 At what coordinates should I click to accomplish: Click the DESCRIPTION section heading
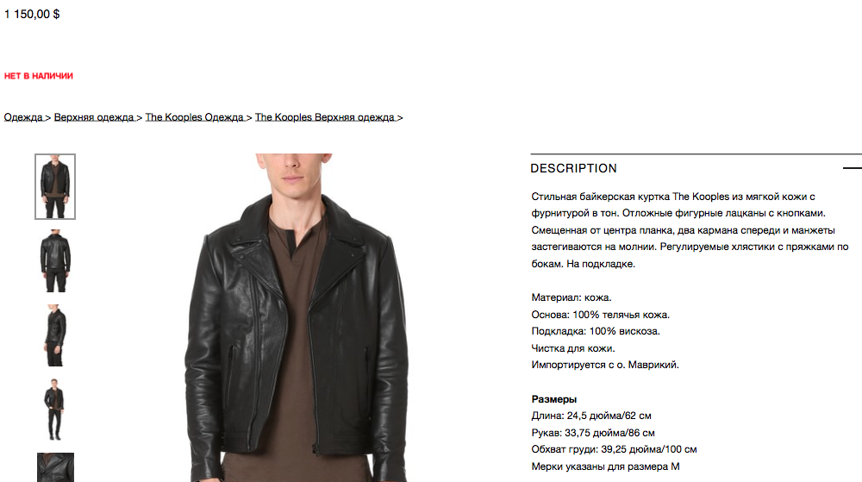pos(573,168)
